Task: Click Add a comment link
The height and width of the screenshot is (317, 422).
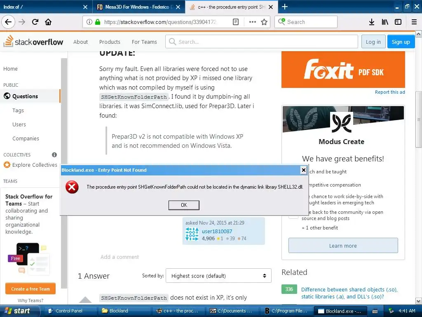Action: click(x=120, y=257)
